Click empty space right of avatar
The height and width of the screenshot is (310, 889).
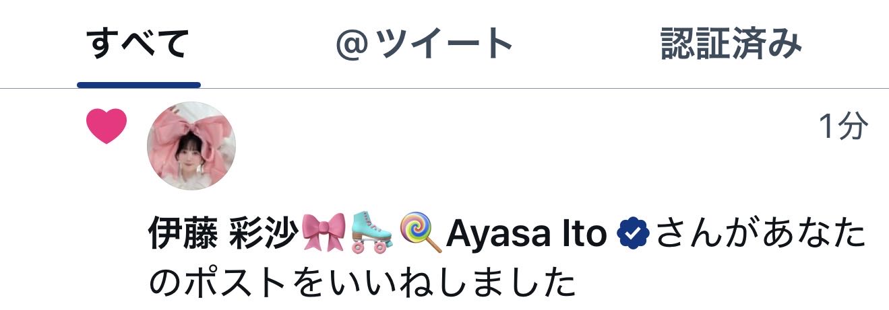pos(526,146)
